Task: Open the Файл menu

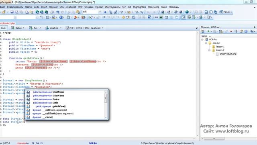Action: pyautogui.click(x=2, y=7)
